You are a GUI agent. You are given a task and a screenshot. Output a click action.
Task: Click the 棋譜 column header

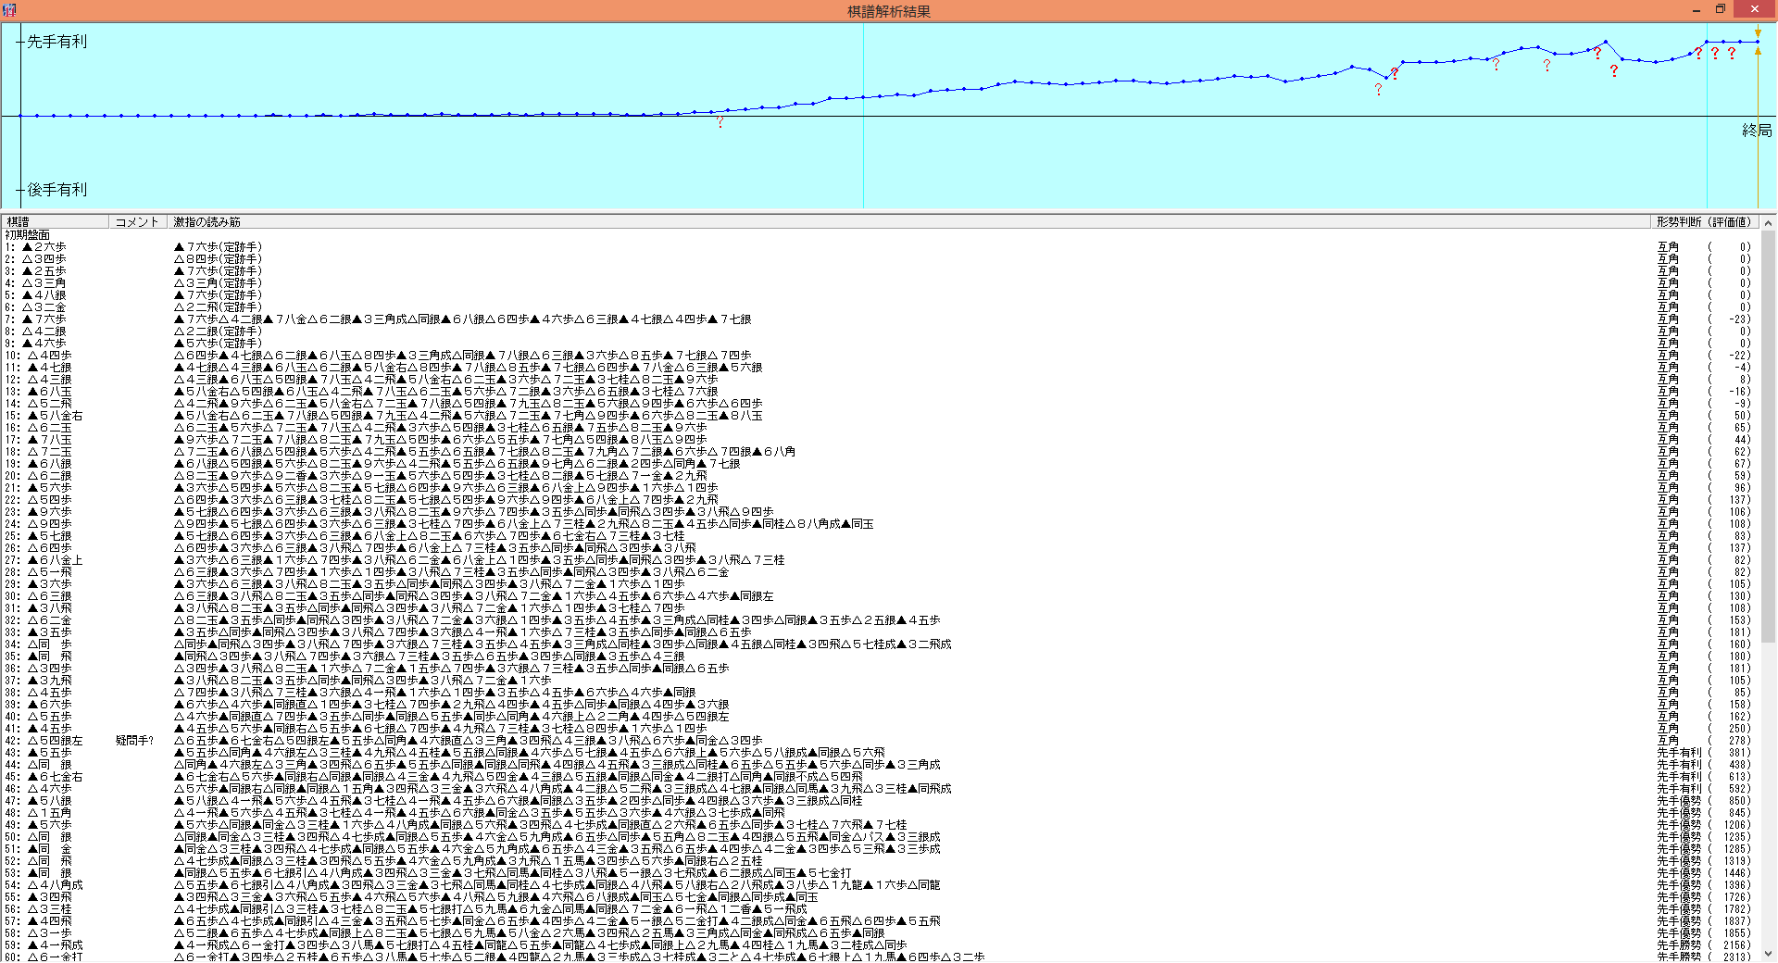point(56,222)
